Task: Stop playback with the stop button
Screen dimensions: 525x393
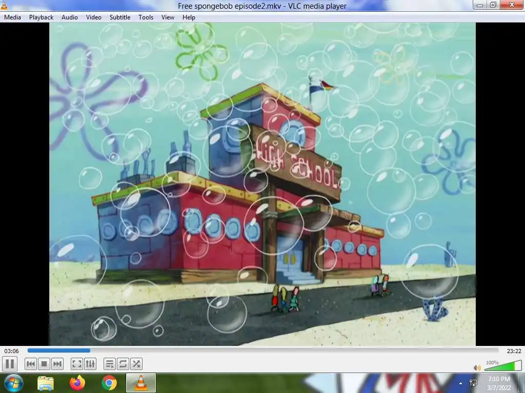Action: coord(44,364)
